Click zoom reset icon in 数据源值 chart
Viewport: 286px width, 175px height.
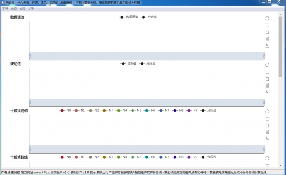(x=267, y=32)
